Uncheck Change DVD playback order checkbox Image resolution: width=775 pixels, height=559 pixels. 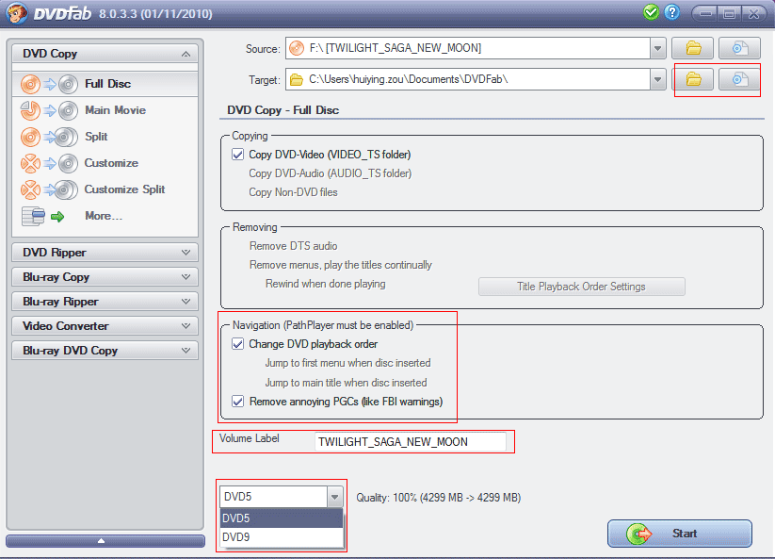[x=237, y=344]
